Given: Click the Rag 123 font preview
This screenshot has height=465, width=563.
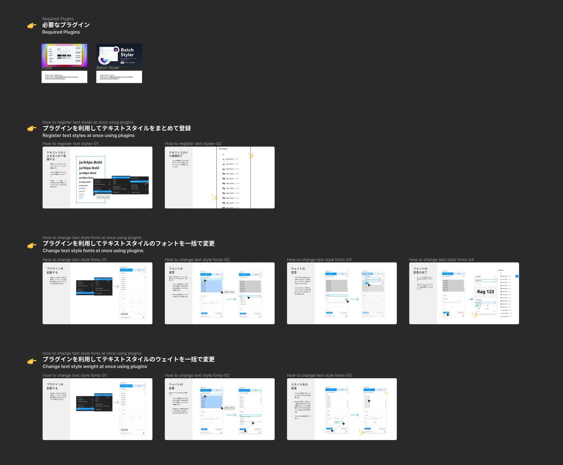Looking at the screenshot, I should click(485, 291).
